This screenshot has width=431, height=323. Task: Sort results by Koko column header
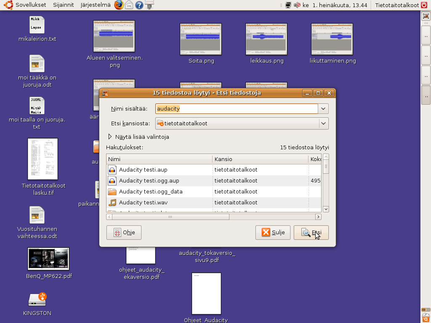315,159
